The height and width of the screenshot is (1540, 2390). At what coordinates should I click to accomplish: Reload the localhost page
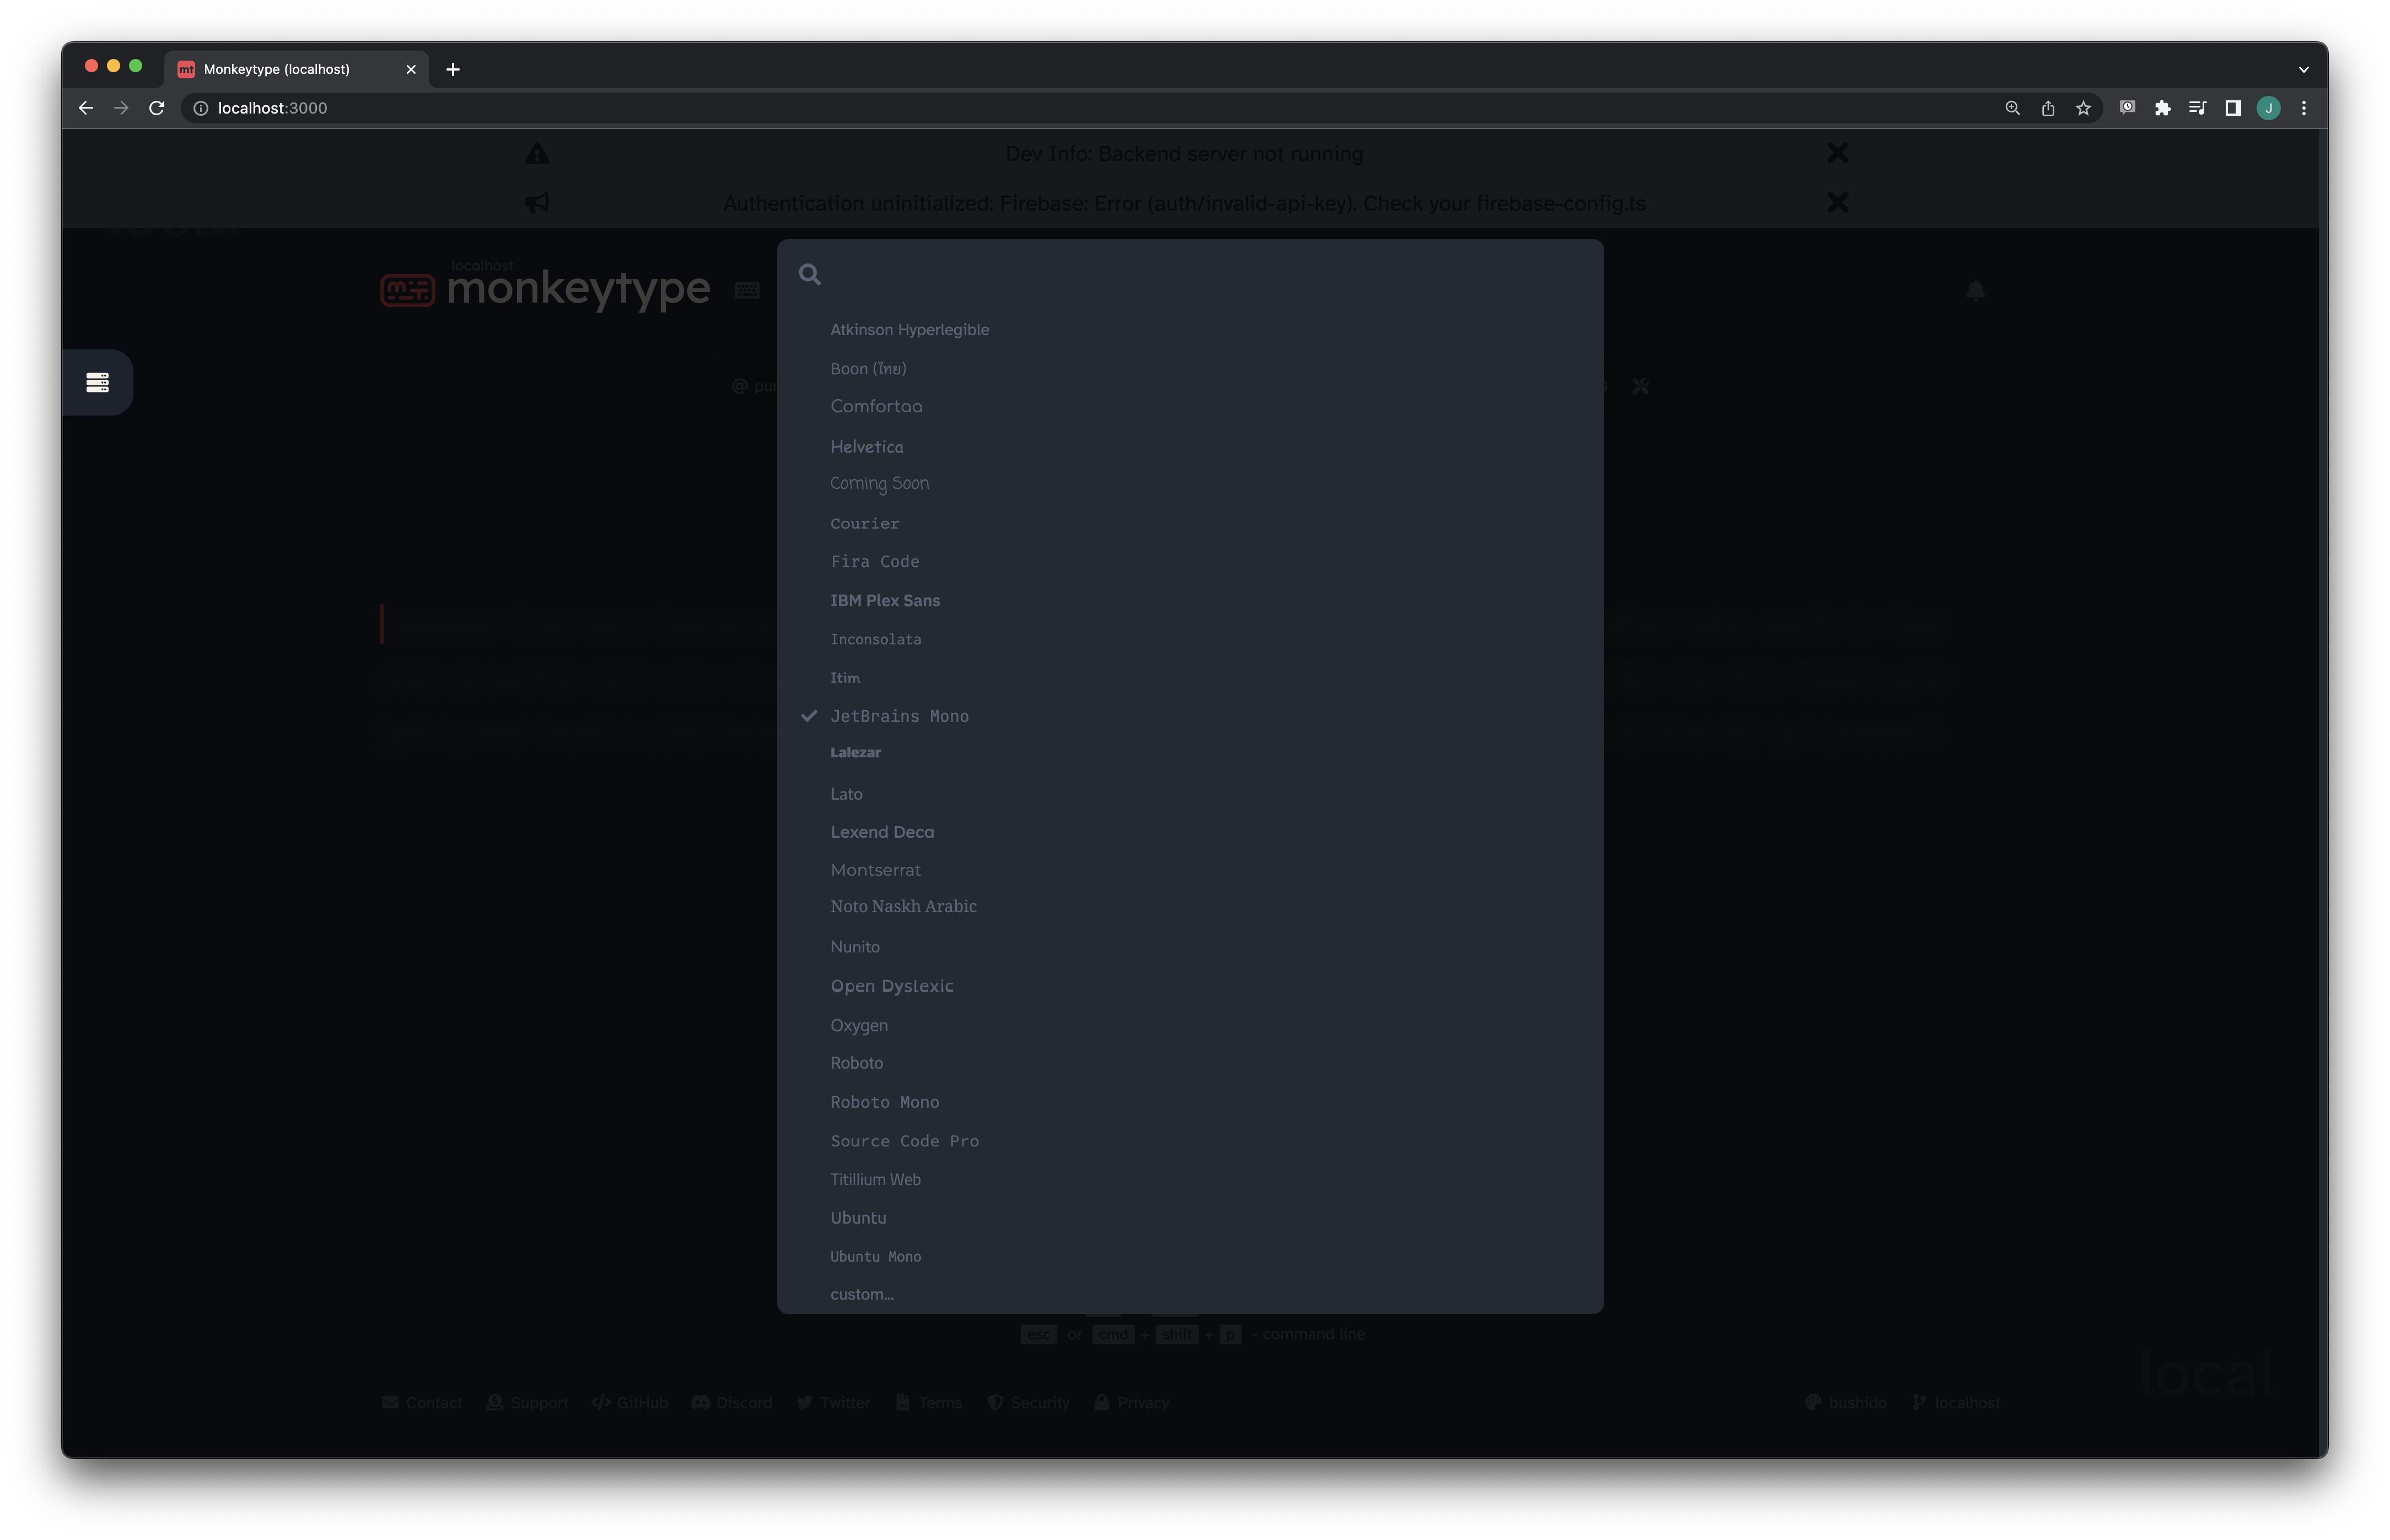tap(157, 108)
